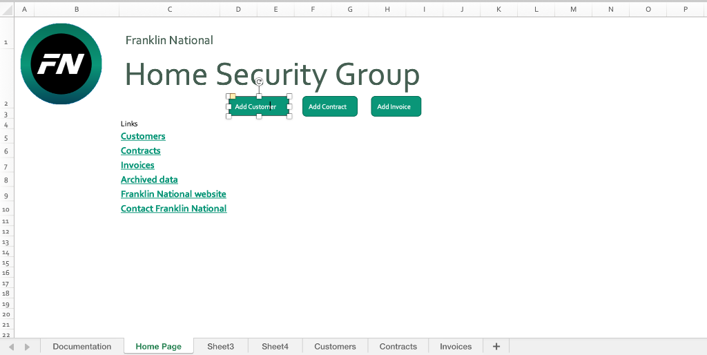Select the Home Page sheet tab

pos(159,347)
